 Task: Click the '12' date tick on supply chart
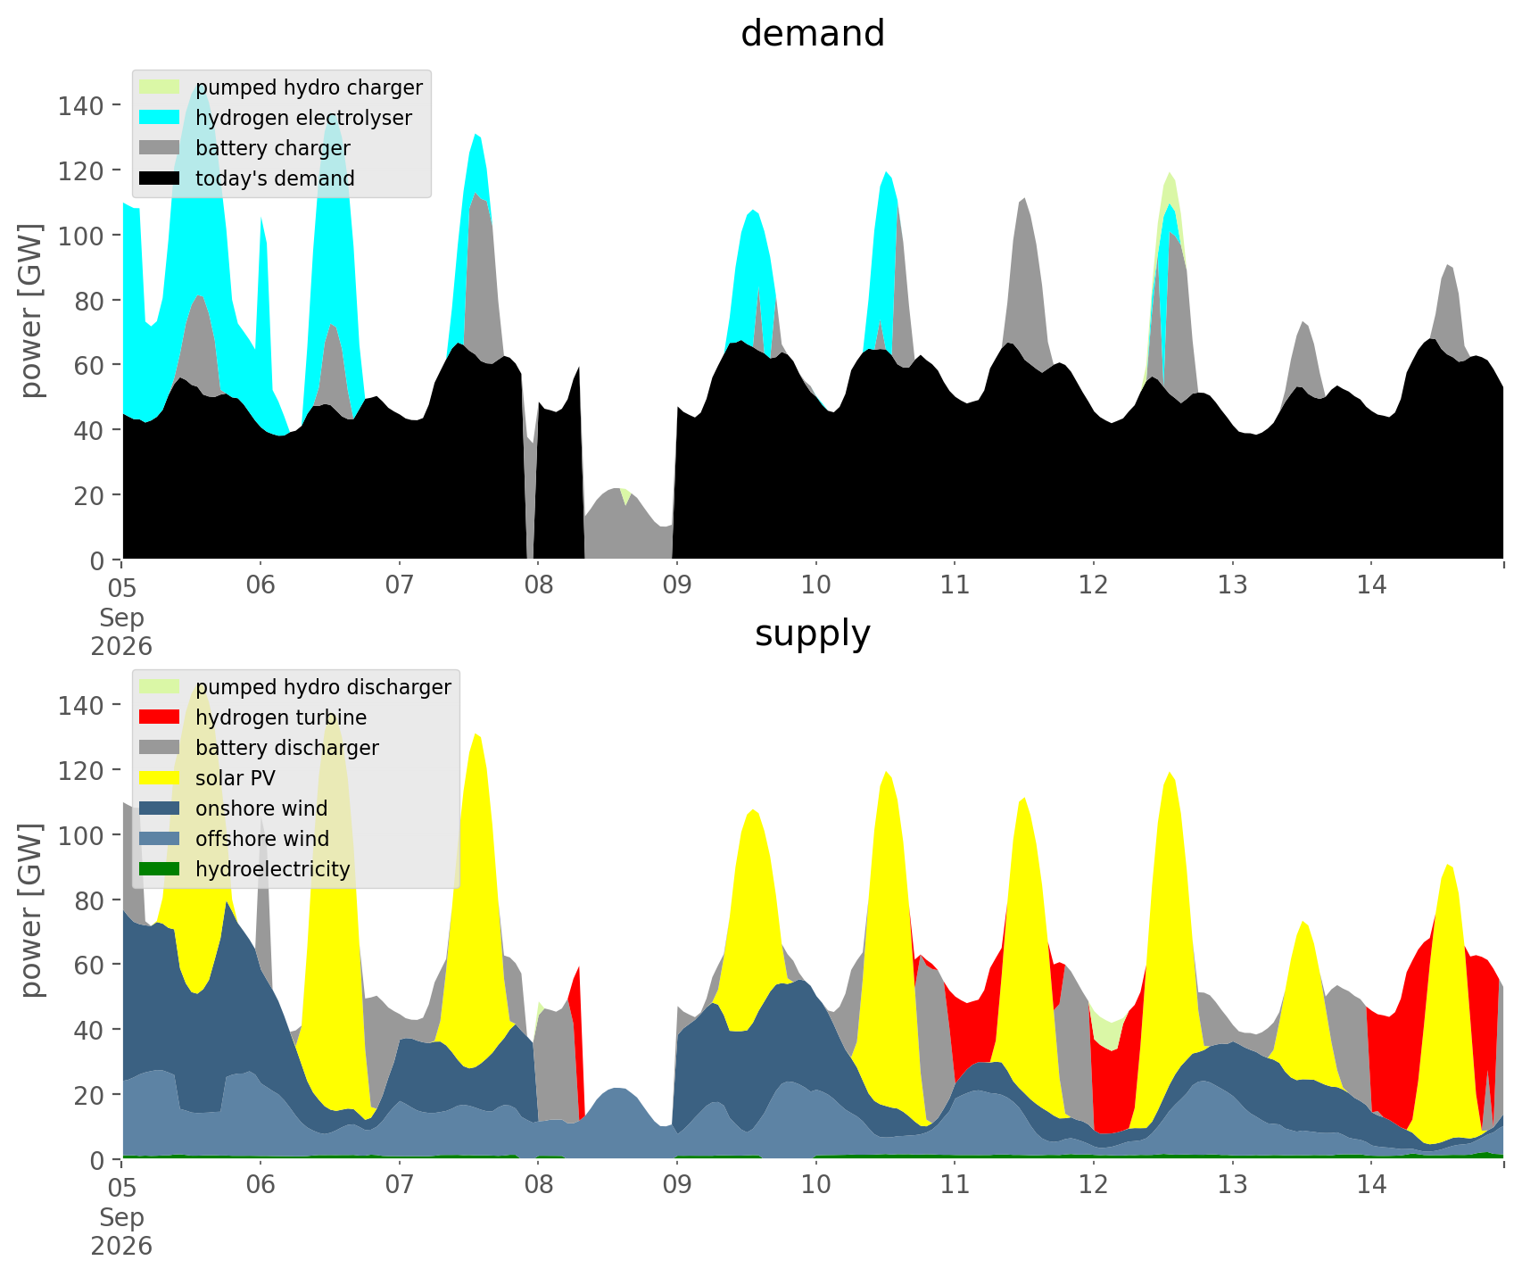[x=1094, y=1186]
